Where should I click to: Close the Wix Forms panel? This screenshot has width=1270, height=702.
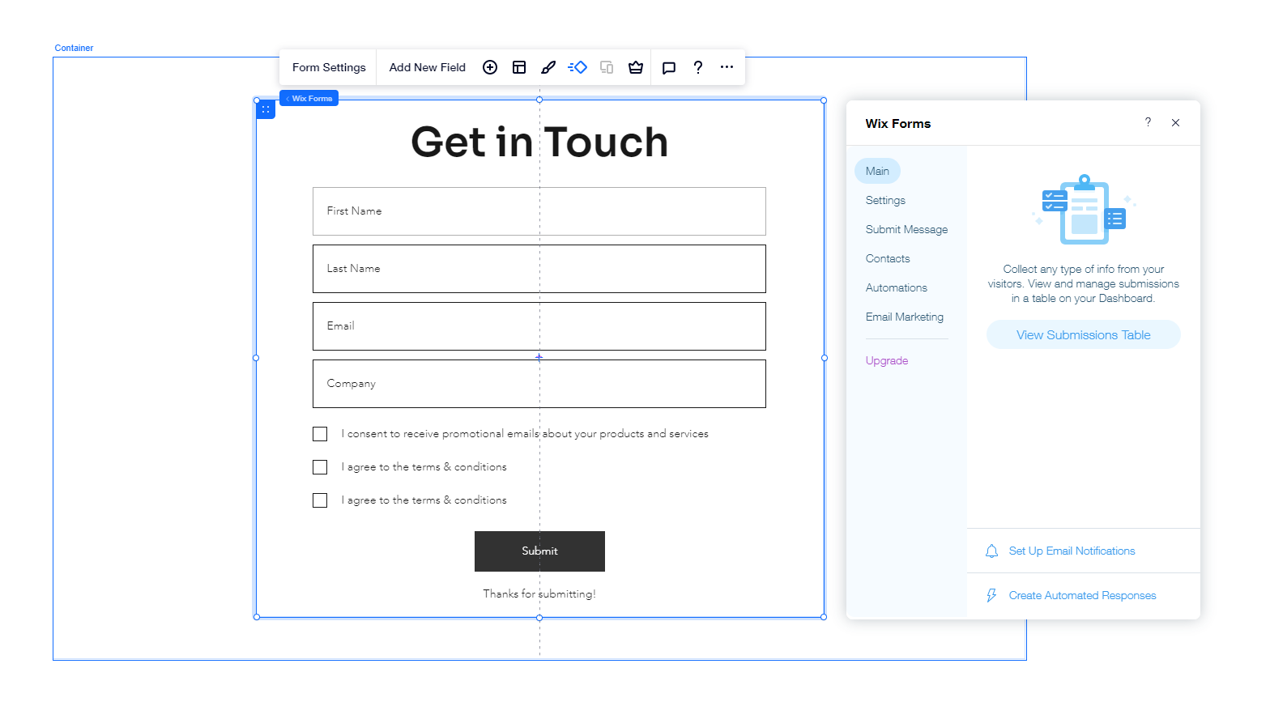click(x=1175, y=123)
